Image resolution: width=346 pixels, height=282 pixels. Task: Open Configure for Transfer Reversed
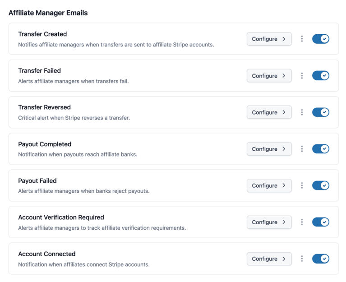point(269,112)
